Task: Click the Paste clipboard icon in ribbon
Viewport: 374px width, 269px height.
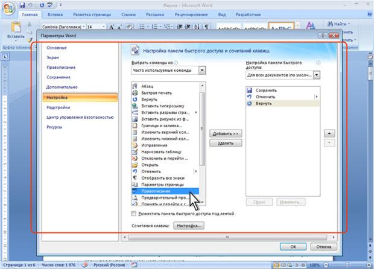Action: [x=16, y=27]
